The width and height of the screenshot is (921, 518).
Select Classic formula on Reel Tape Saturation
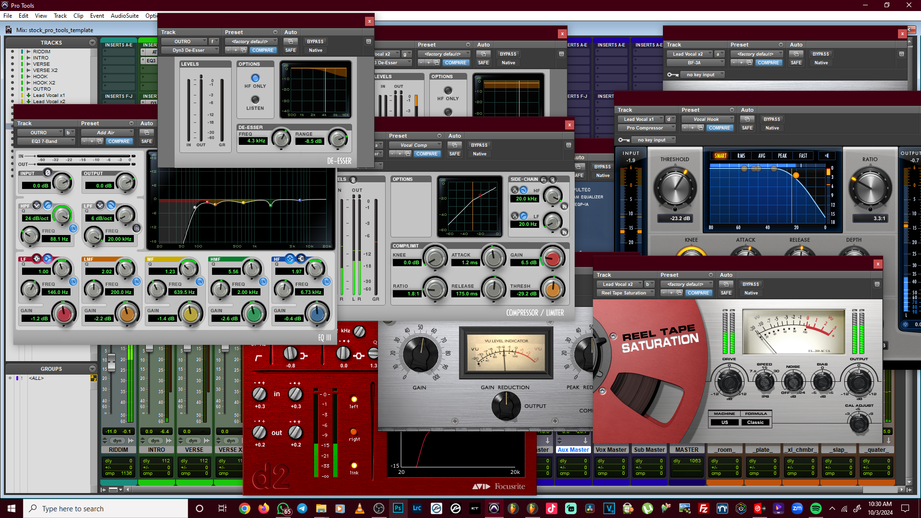755,423
